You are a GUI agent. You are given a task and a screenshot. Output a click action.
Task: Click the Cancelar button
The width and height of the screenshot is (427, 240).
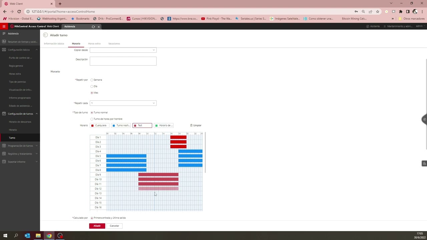pyautogui.click(x=114, y=226)
